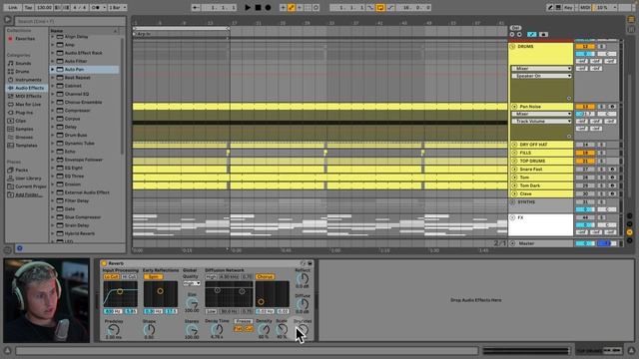This screenshot has width=639, height=359.
Task: Toggle the browser preview play icon
Action: click(7, 20)
